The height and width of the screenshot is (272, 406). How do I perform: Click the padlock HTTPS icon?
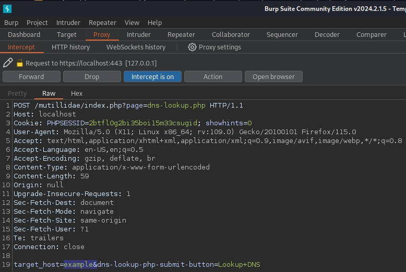pyautogui.click(x=20, y=63)
